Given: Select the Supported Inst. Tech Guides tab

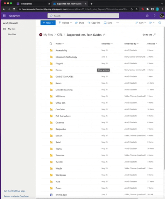Looking at the screenshot, I should (x=70, y=4).
